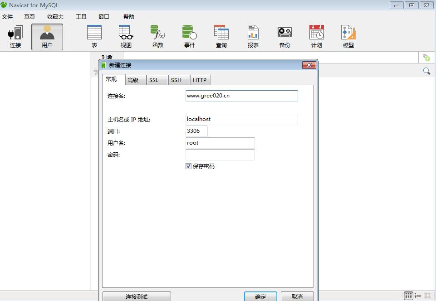
Task: Open the 表 (Table) objects icon
Action: tap(94, 37)
